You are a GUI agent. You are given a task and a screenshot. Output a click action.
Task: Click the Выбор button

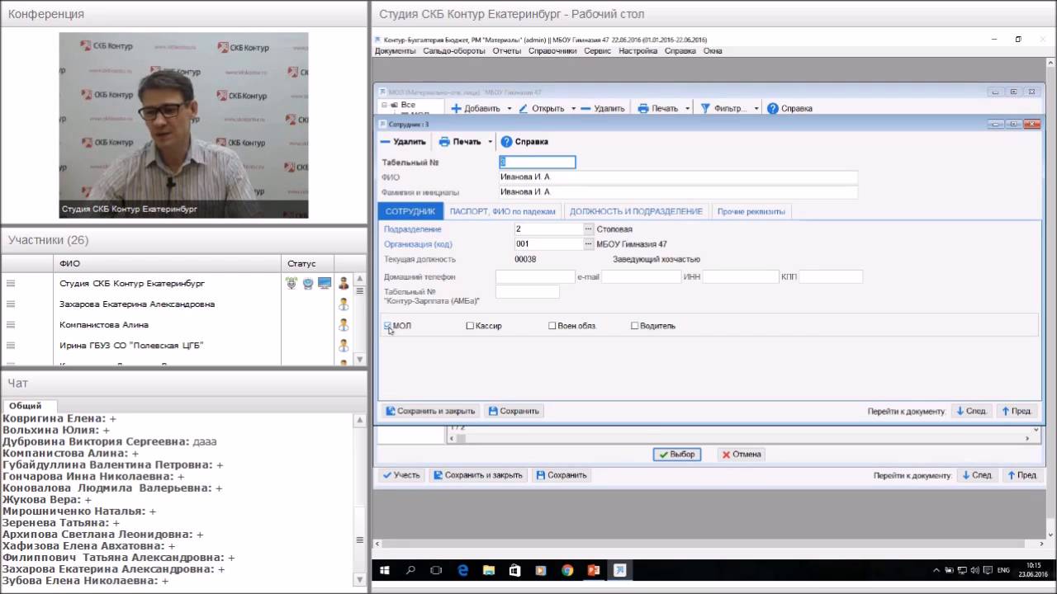coord(676,454)
